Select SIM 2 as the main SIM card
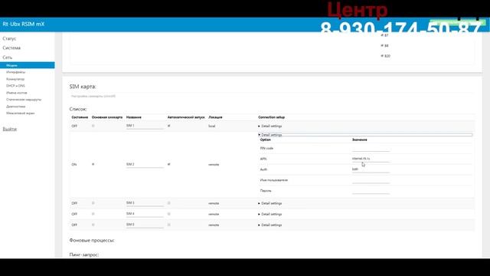 (93, 164)
